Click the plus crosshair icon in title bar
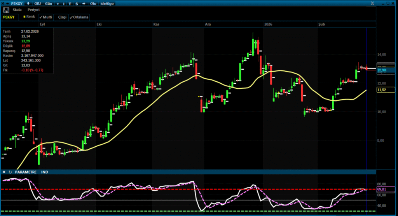The image size is (398, 216). [x=58, y=3]
